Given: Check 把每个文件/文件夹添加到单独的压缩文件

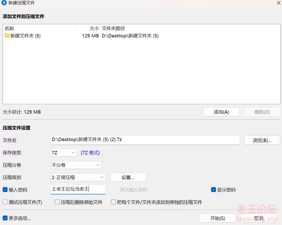Looking at the screenshot, I should (114, 202).
